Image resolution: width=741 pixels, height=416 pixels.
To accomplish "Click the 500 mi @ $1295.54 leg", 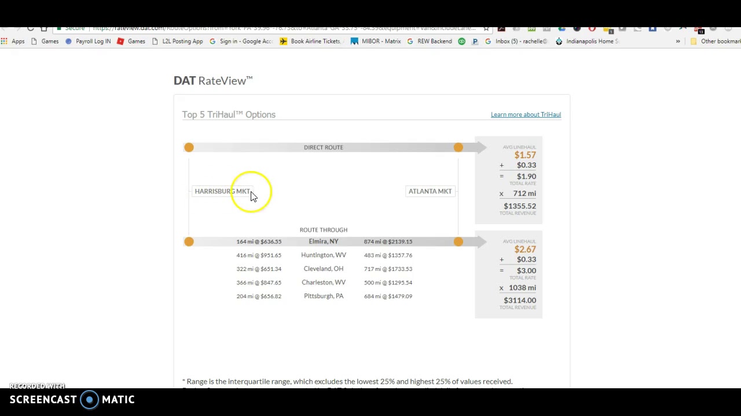I will (x=388, y=283).
